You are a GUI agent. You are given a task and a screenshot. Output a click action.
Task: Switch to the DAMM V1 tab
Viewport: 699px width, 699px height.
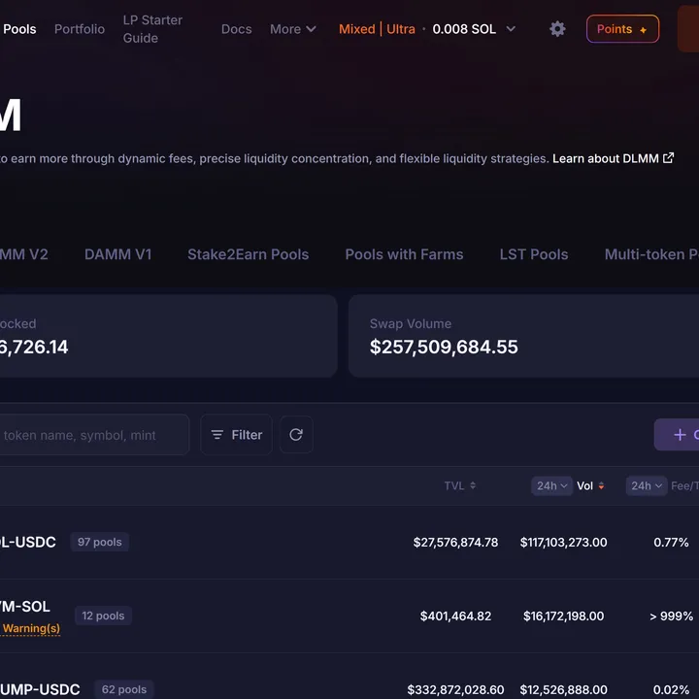click(x=117, y=254)
